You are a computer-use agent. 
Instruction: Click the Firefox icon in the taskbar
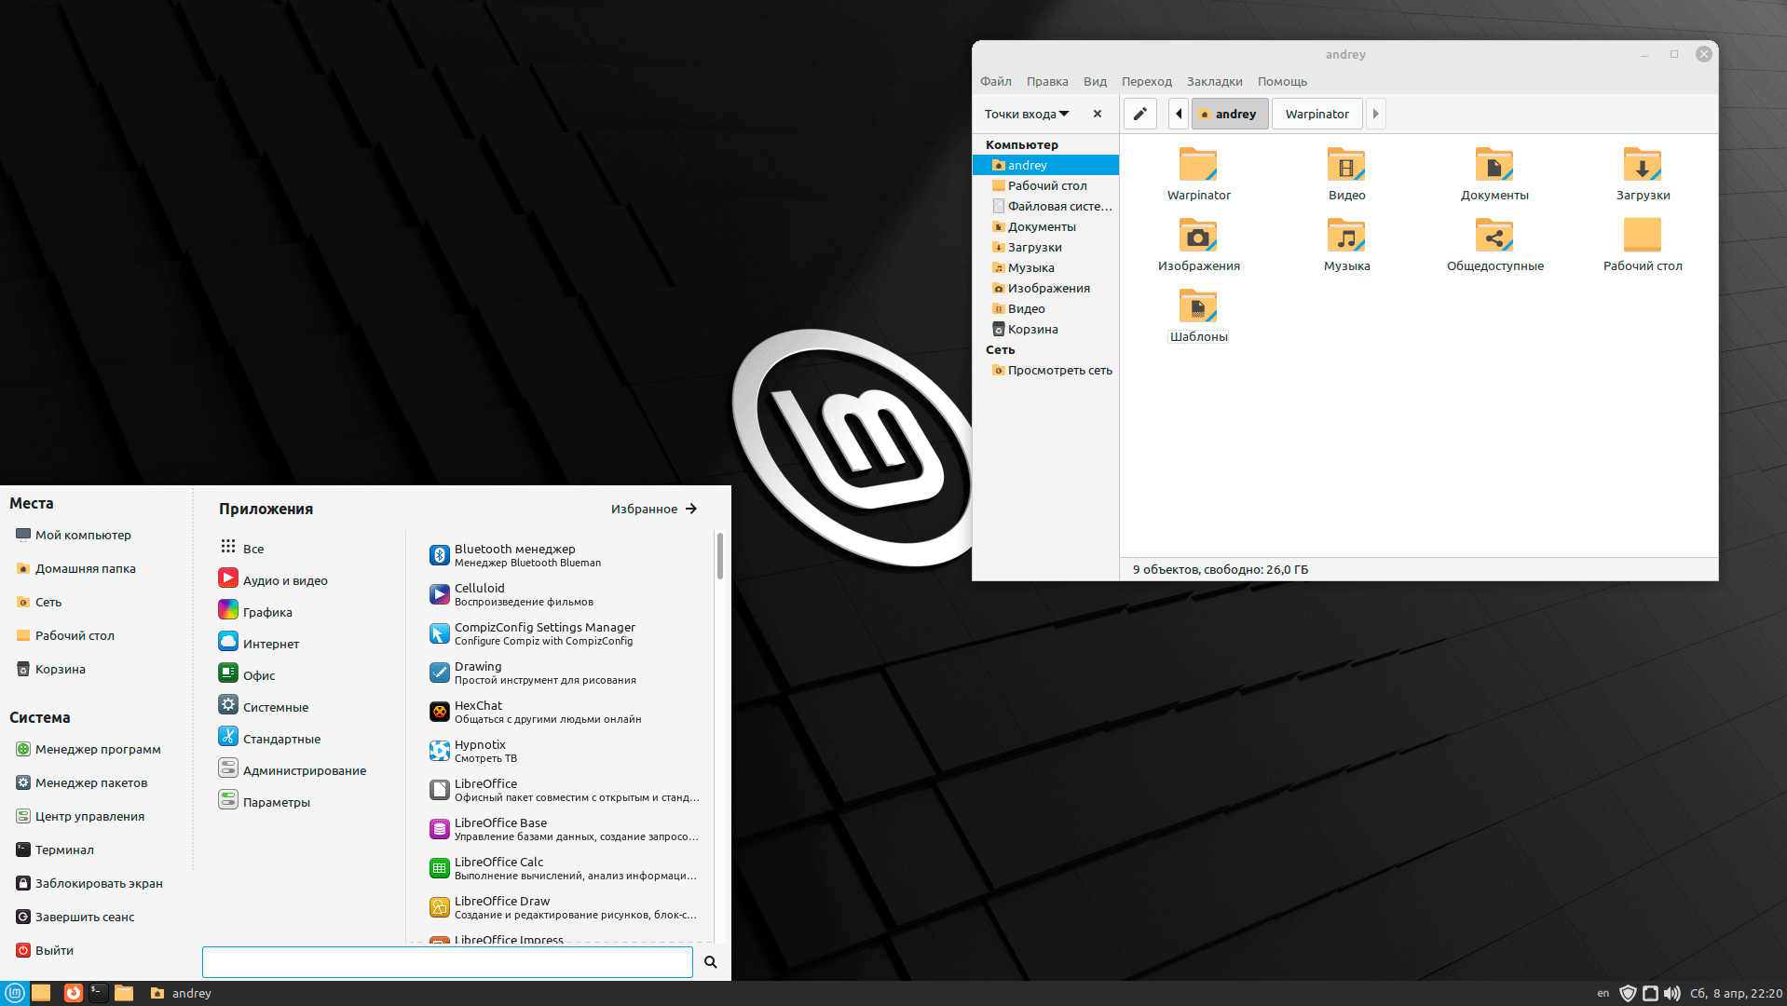coord(73,993)
